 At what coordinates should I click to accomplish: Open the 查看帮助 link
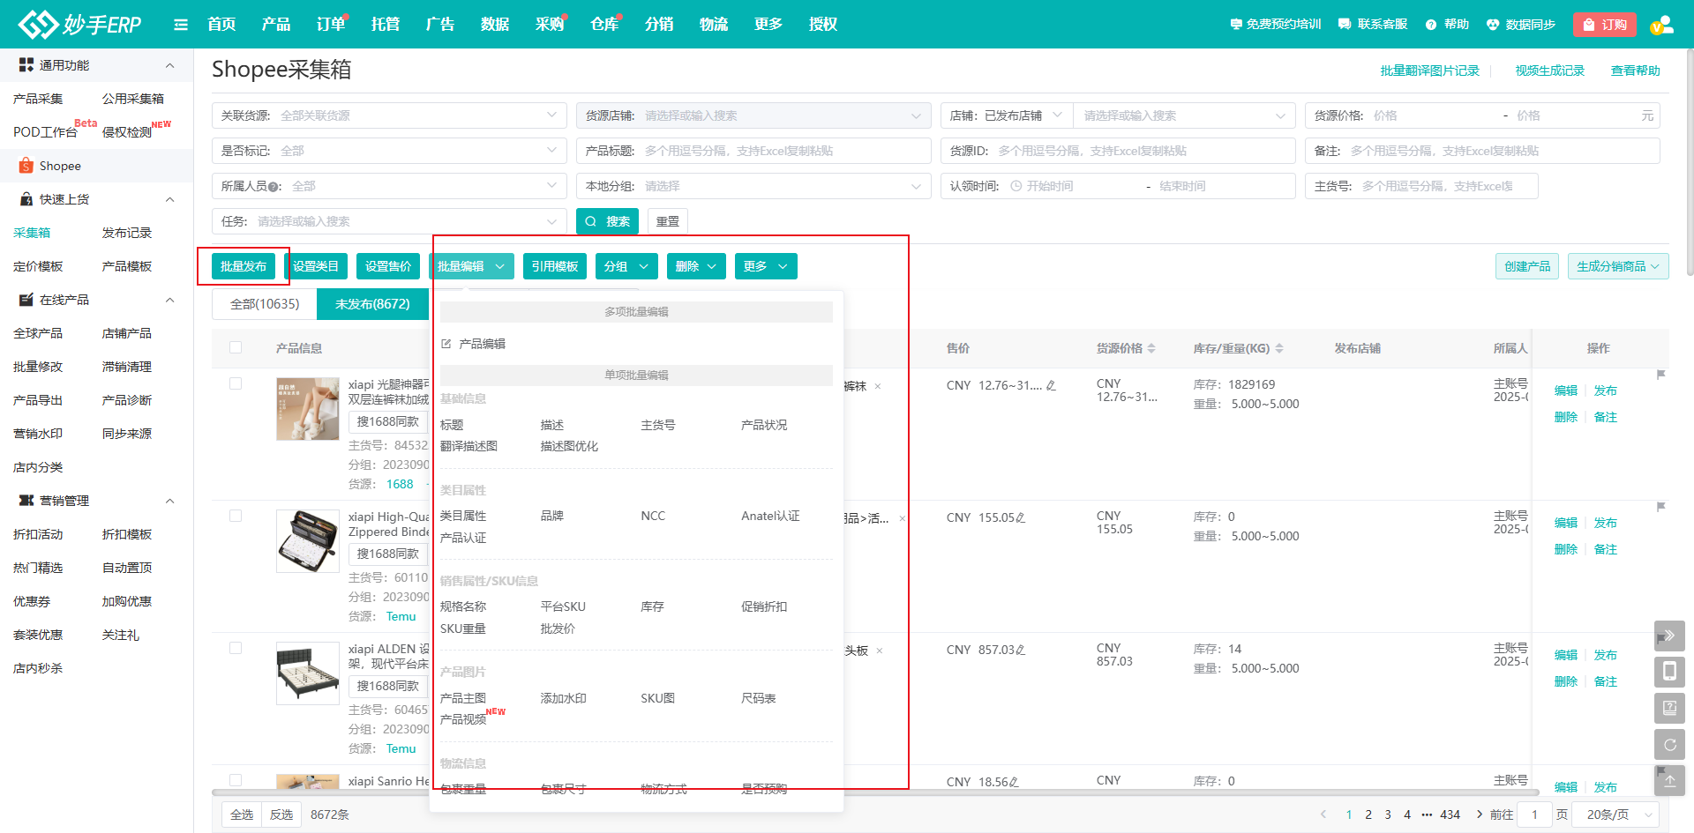[1635, 71]
